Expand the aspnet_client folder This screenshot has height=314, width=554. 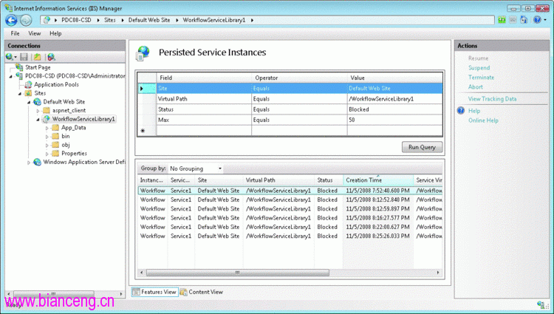(38, 111)
